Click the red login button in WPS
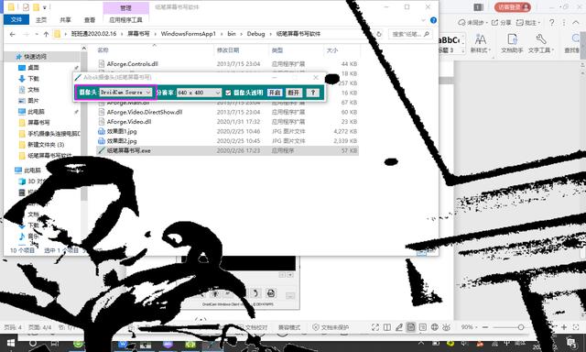The width and height of the screenshot is (586, 352). tap(513, 7)
